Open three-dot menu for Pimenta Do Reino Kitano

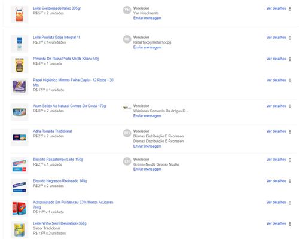point(290,59)
